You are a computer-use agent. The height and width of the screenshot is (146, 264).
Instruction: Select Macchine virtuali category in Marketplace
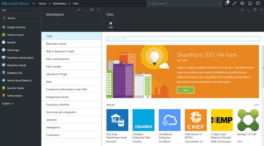71,44
